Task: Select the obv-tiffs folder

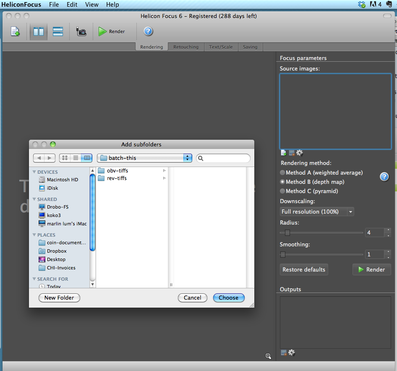Action: (x=132, y=171)
